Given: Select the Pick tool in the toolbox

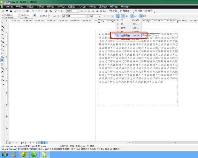Looking at the screenshot, I should (3, 23).
